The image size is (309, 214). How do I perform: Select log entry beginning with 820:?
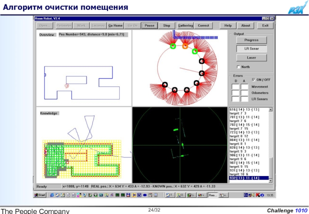tap(249, 148)
